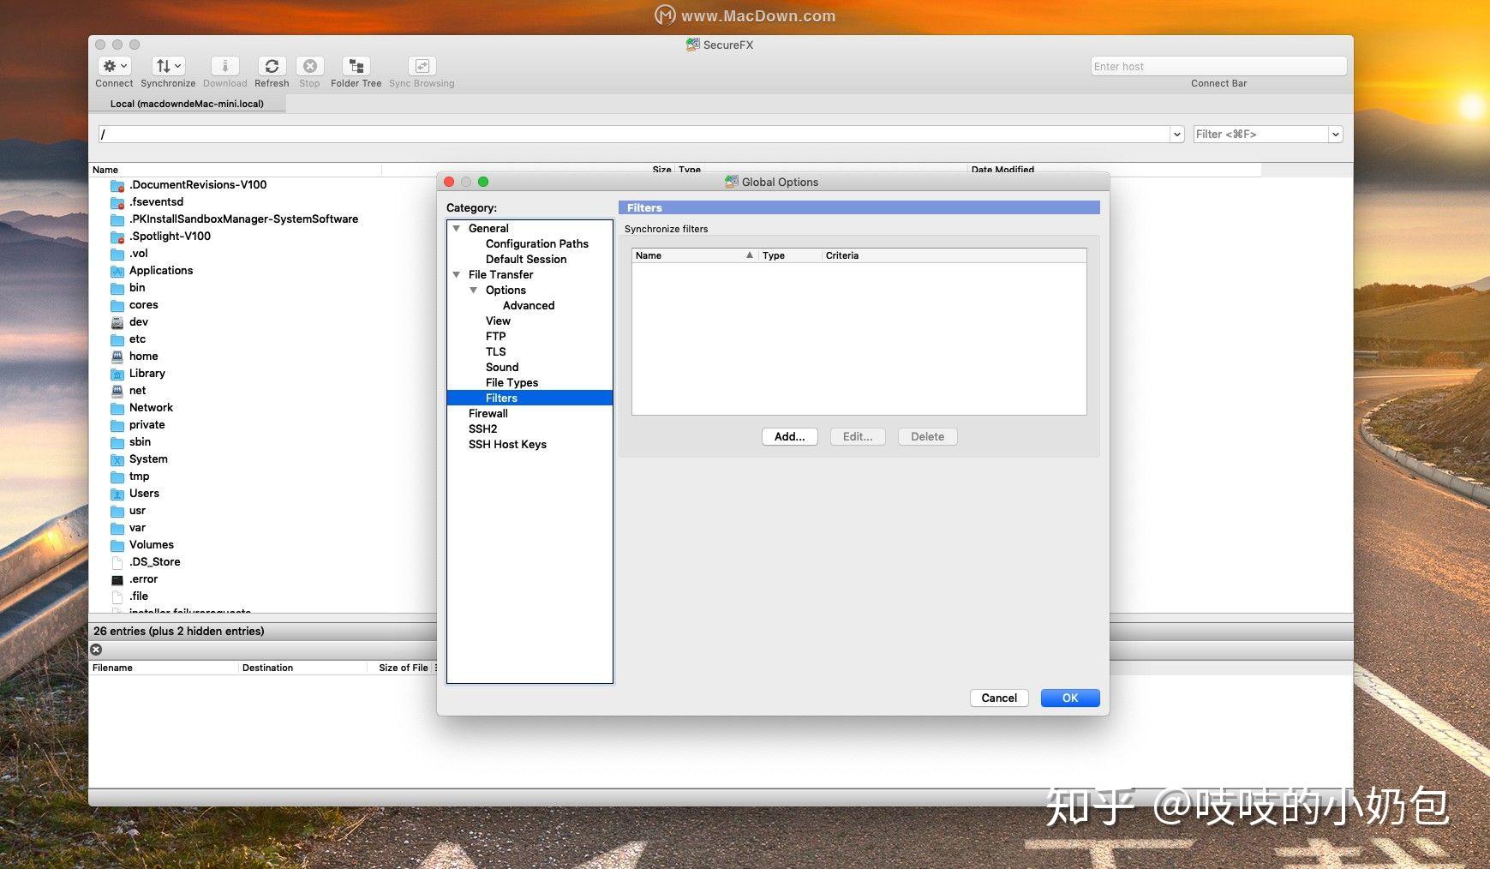The height and width of the screenshot is (869, 1490).
Task: Click the local path input field
Action: [634, 135]
